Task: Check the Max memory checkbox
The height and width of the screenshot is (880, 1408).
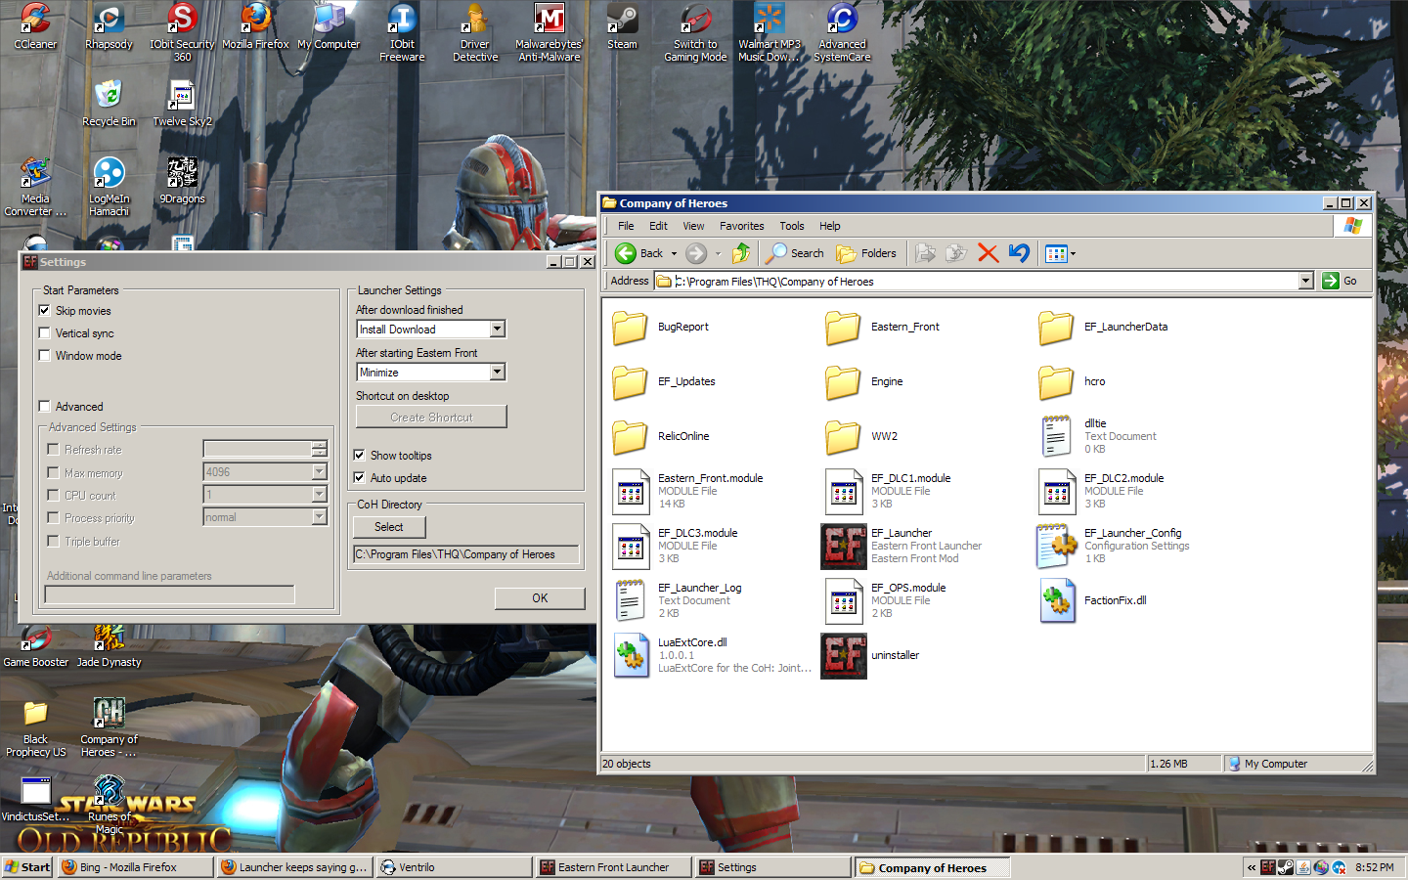Action: point(53,472)
